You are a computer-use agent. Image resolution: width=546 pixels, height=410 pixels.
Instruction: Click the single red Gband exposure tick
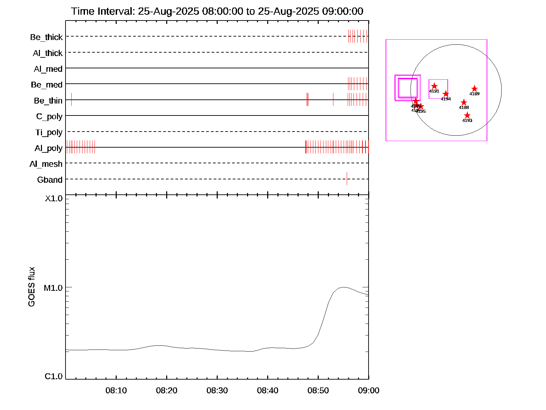pyautogui.click(x=347, y=179)
